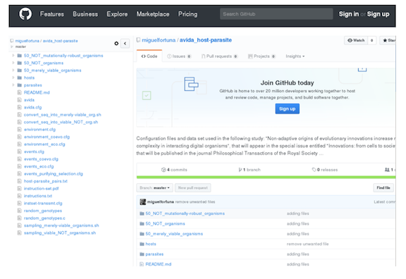
Task: Open events.cfg in the sidebar
Action: (34, 151)
